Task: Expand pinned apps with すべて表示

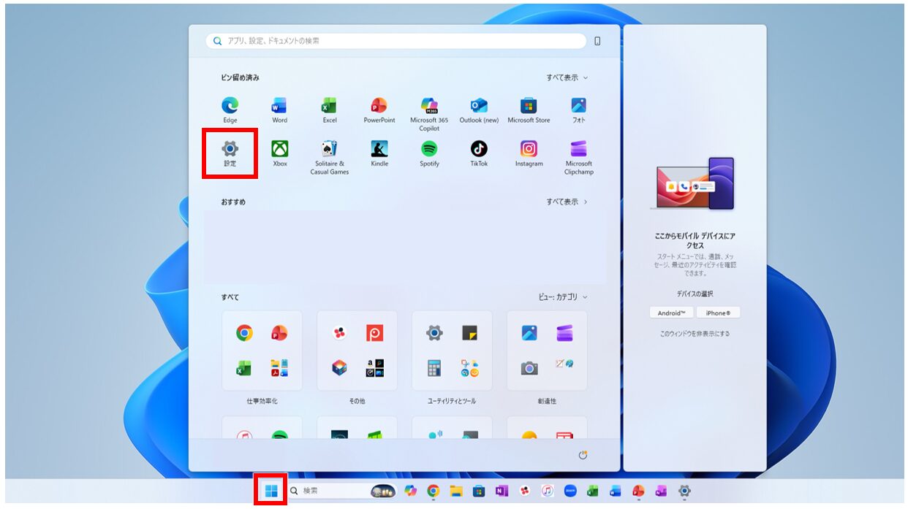Action: [x=567, y=77]
